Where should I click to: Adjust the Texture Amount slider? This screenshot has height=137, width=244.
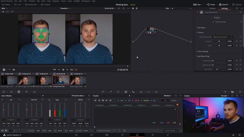click(219, 41)
